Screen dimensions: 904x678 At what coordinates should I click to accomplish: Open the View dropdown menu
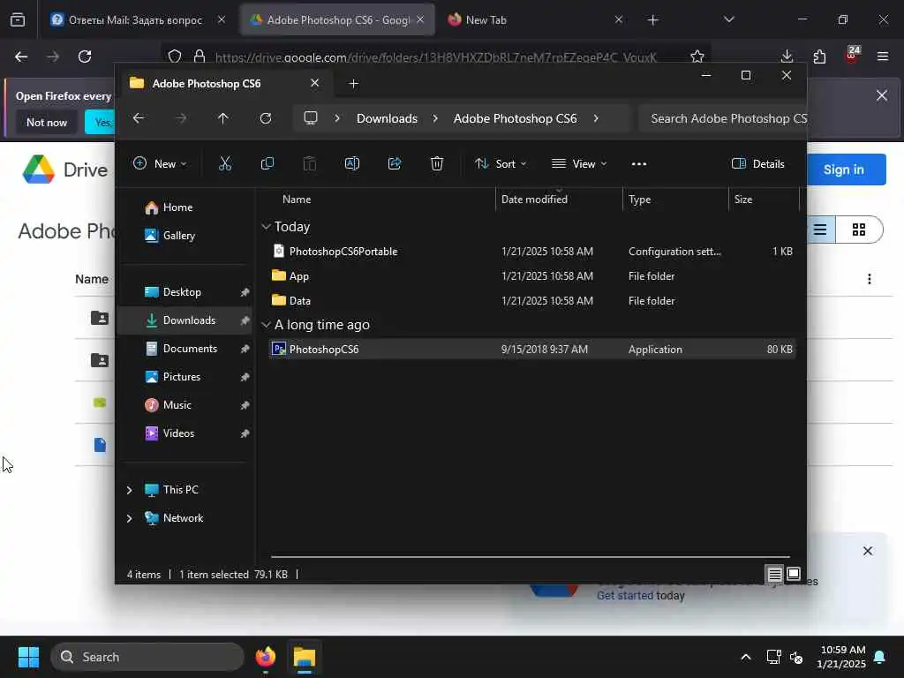579,163
